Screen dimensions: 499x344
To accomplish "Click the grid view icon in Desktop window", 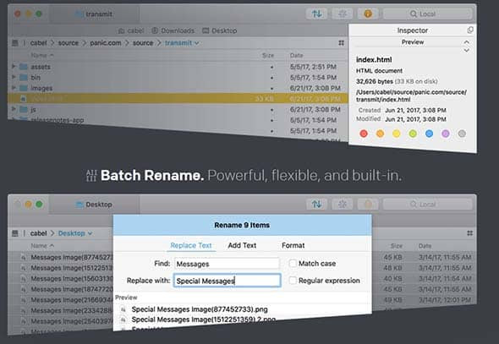I will tap(469, 233).
